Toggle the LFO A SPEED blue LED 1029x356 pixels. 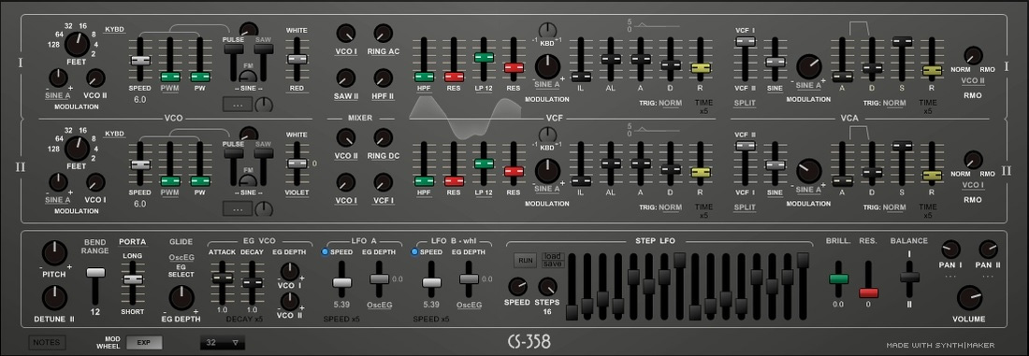coord(325,251)
